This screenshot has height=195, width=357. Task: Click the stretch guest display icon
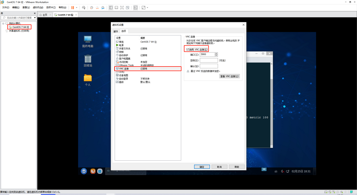143,8
